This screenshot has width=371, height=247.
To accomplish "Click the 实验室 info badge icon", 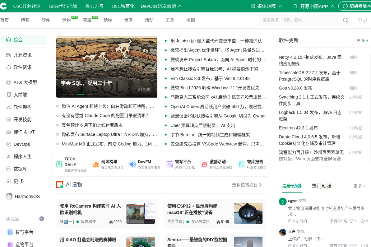I will (x=42, y=219).
